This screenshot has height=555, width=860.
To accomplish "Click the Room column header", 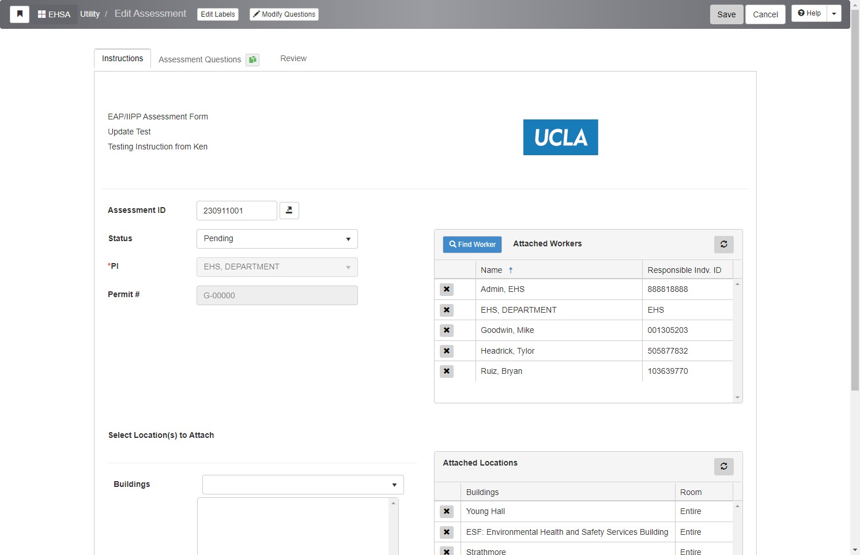I will coord(704,492).
